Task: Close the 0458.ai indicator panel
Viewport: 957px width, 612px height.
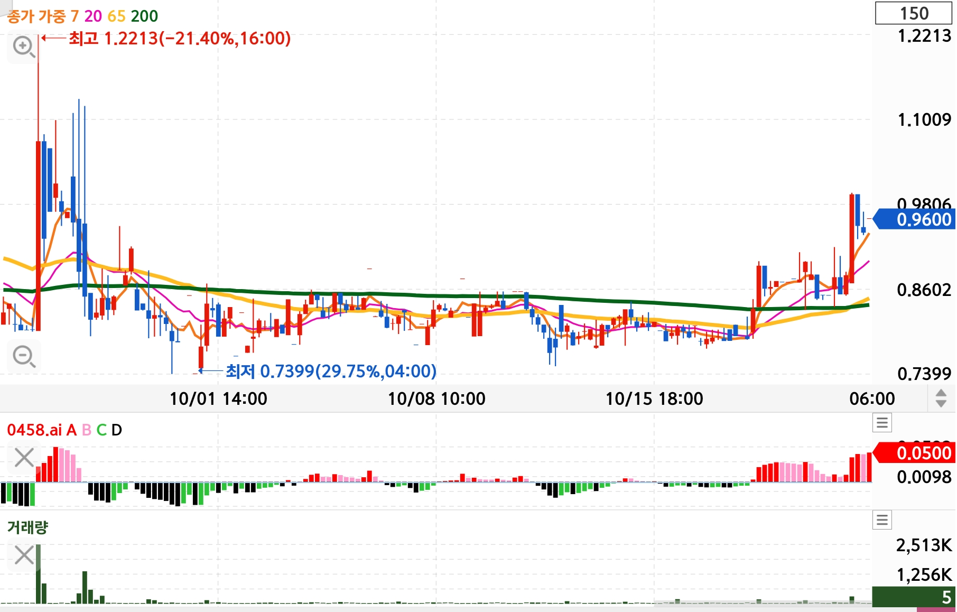Action: click(x=24, y=458)
